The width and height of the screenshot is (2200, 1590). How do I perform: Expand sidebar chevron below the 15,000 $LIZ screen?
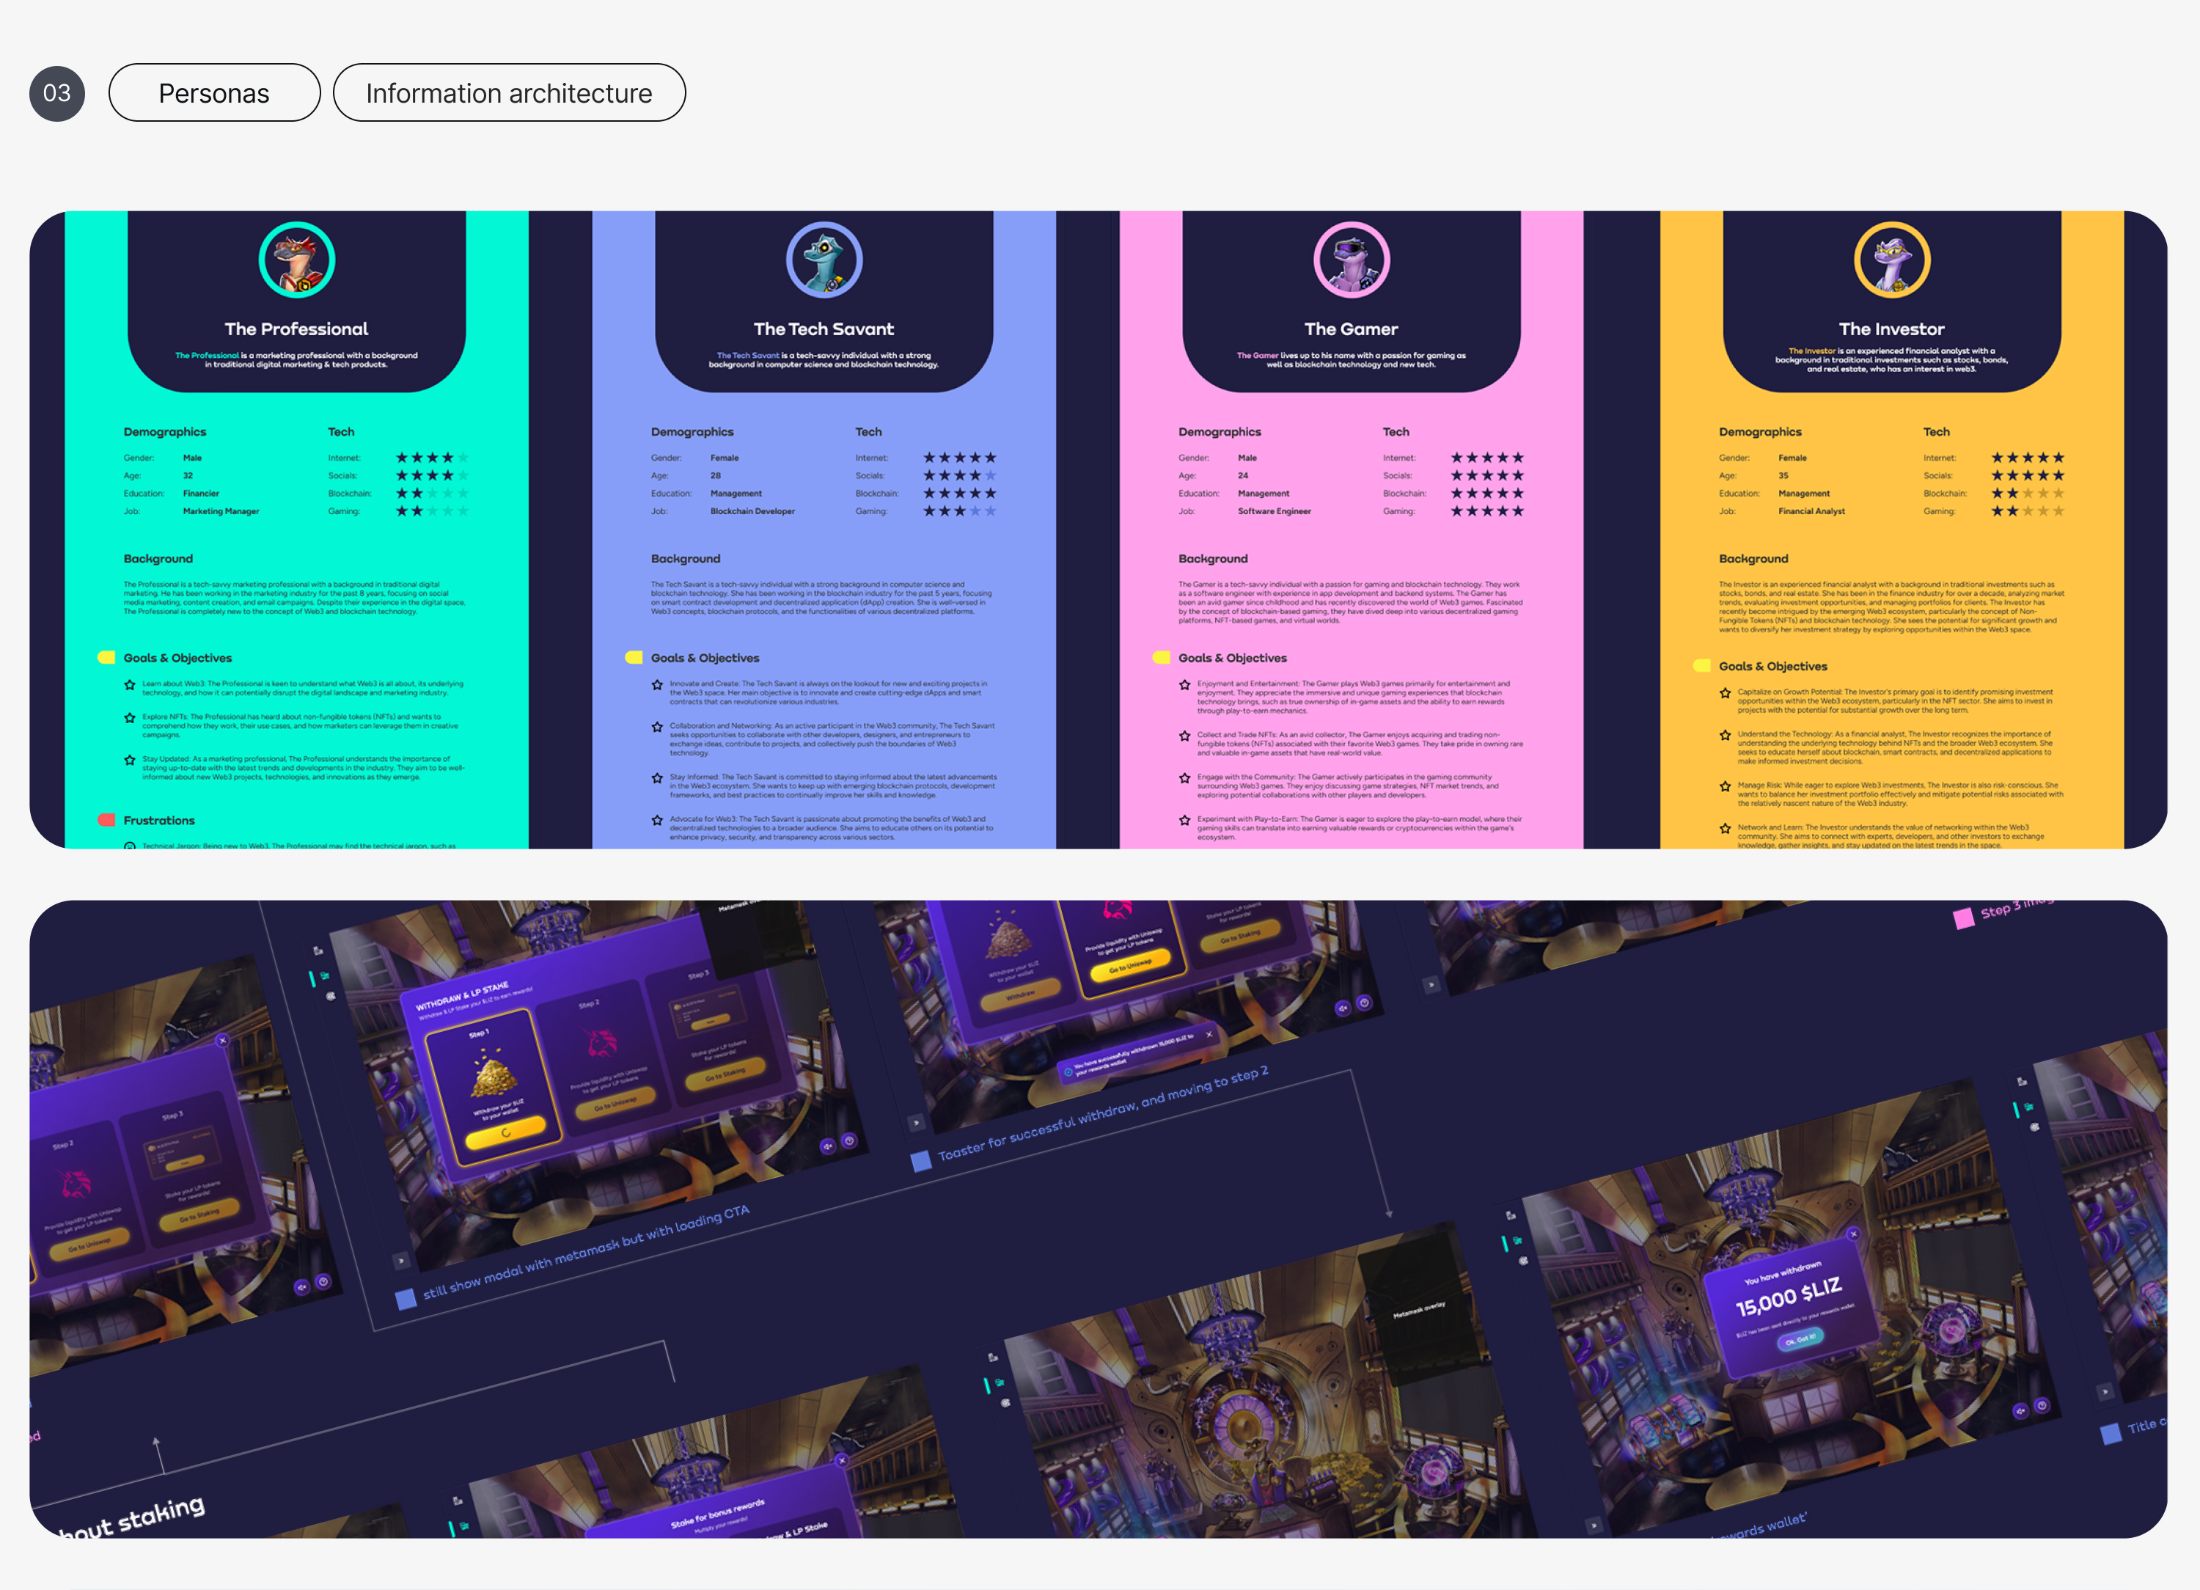1594,1526
